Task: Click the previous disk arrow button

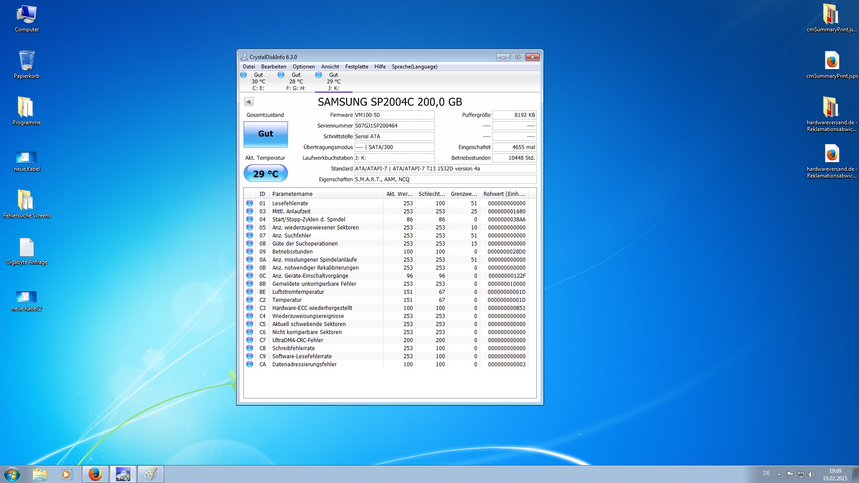Action: (249, 102)
